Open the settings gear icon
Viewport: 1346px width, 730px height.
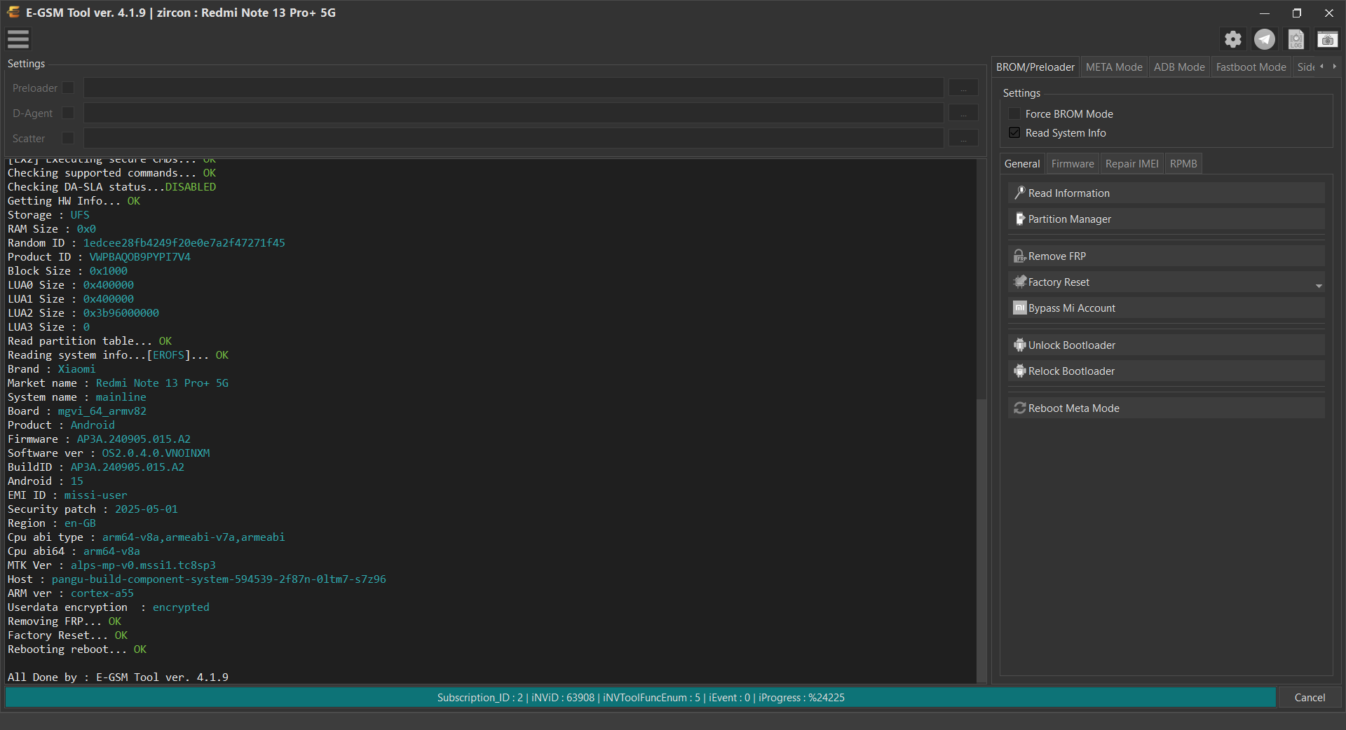[x=1233, y=39]
